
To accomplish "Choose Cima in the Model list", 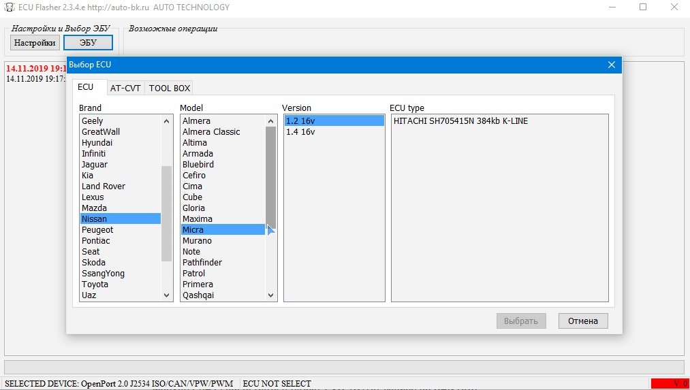I will (223, 186).
